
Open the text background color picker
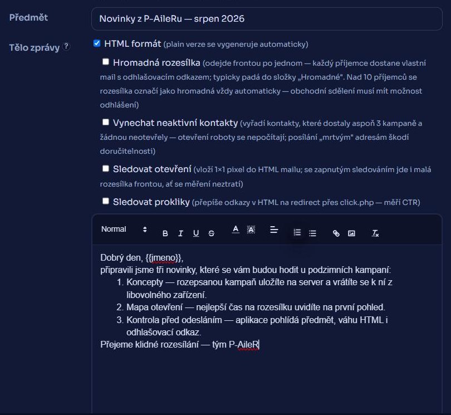[251, 230]
